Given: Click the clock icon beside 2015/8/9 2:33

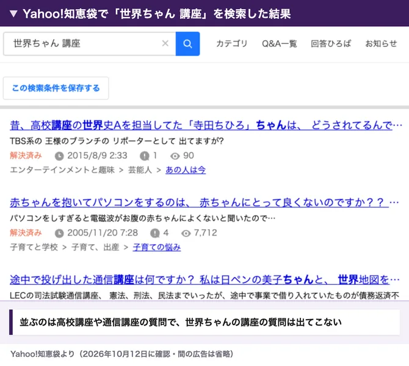Looking at the screenshot, I should (x=59, y=156).
